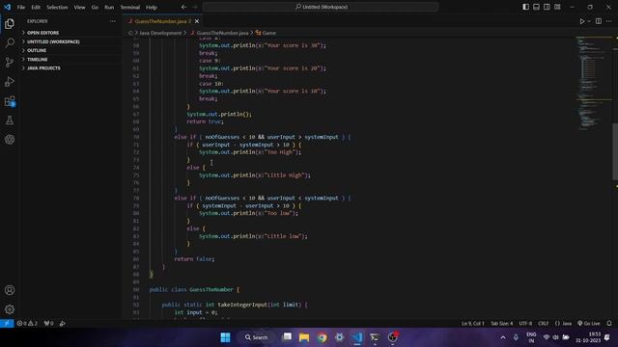
Task: Click the debug status bar icon
Action: point(62,324)
